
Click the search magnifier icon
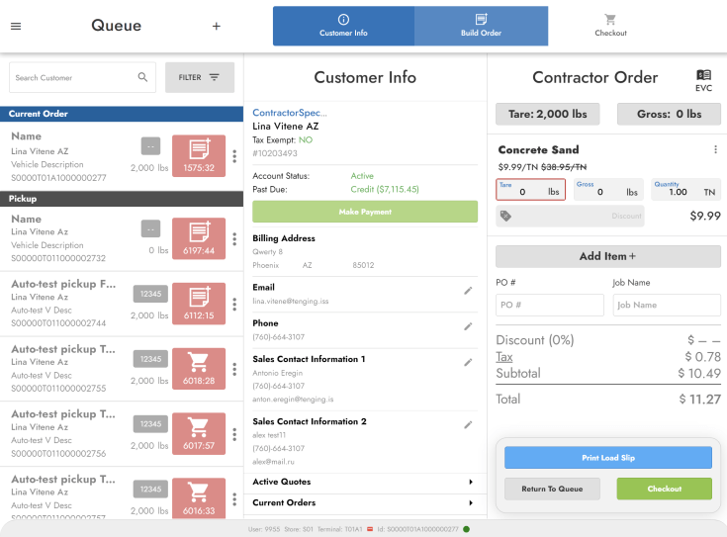[x=143, y=77]
